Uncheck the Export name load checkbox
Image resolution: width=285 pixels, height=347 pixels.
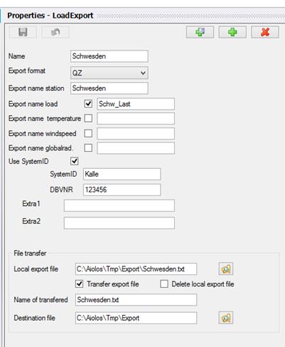click(88, 104)
